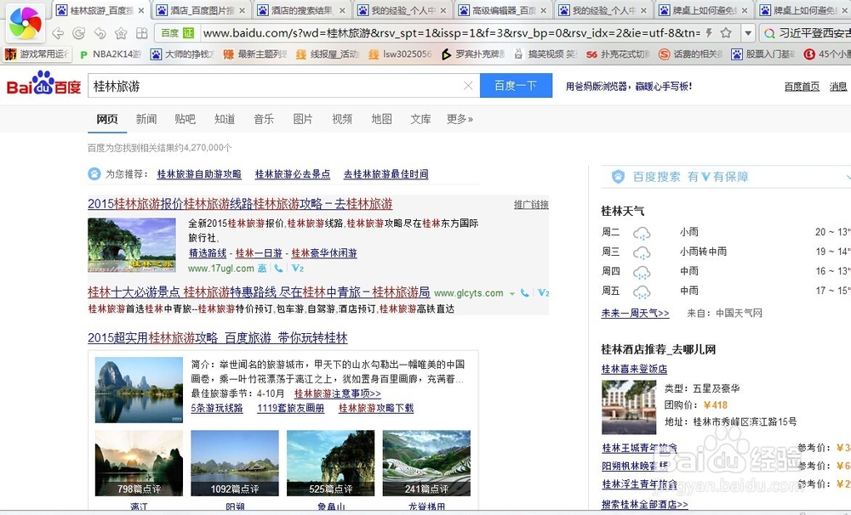Open the 桂林喜来登饭店 hotel link
This screenshot has width=851, height=515.
tap(635, 369)
